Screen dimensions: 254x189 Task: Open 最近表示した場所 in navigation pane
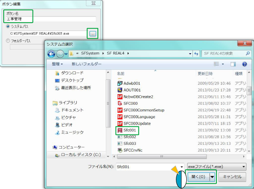click(x=73, y=88)
